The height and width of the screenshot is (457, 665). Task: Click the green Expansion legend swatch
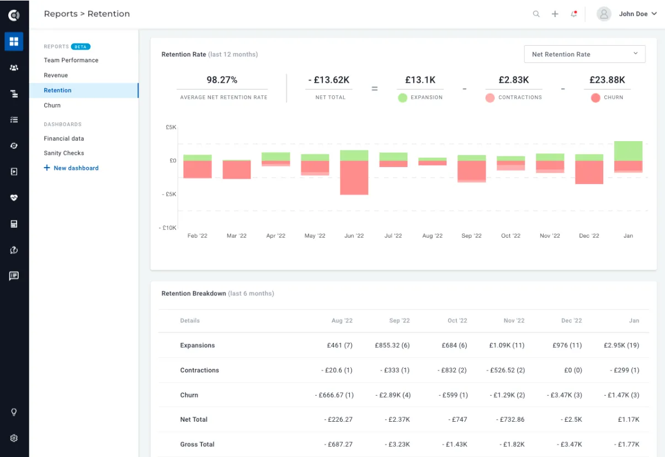pyautogui.click(x=402, y=98)
